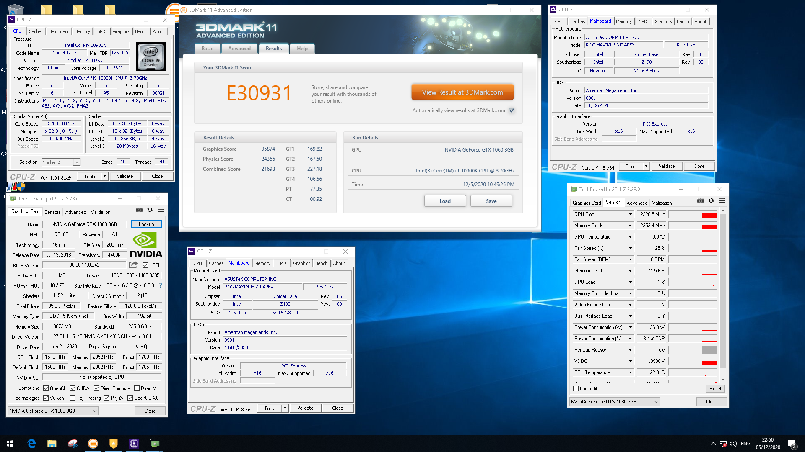Toggle the DirectCompute checkbox

(97, 388)
